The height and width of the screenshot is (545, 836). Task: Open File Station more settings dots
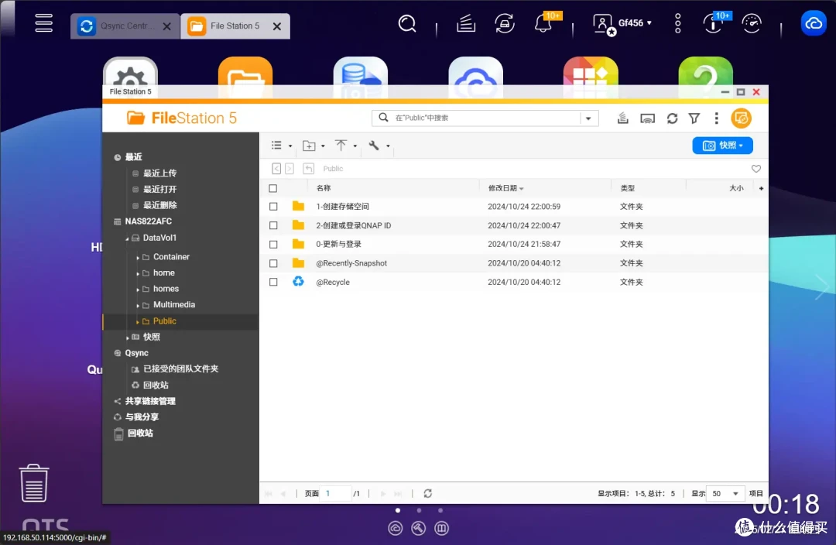pyautogui.click(x=717, y=118)
